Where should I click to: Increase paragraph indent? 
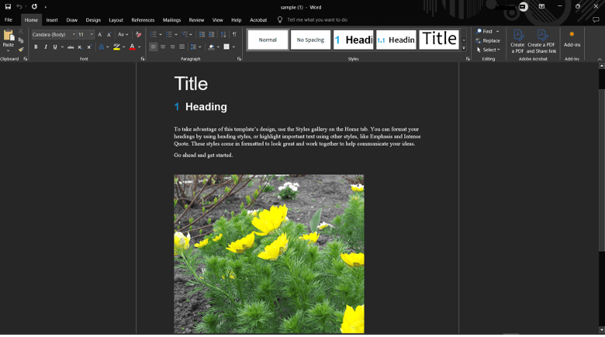click(212, 35)
